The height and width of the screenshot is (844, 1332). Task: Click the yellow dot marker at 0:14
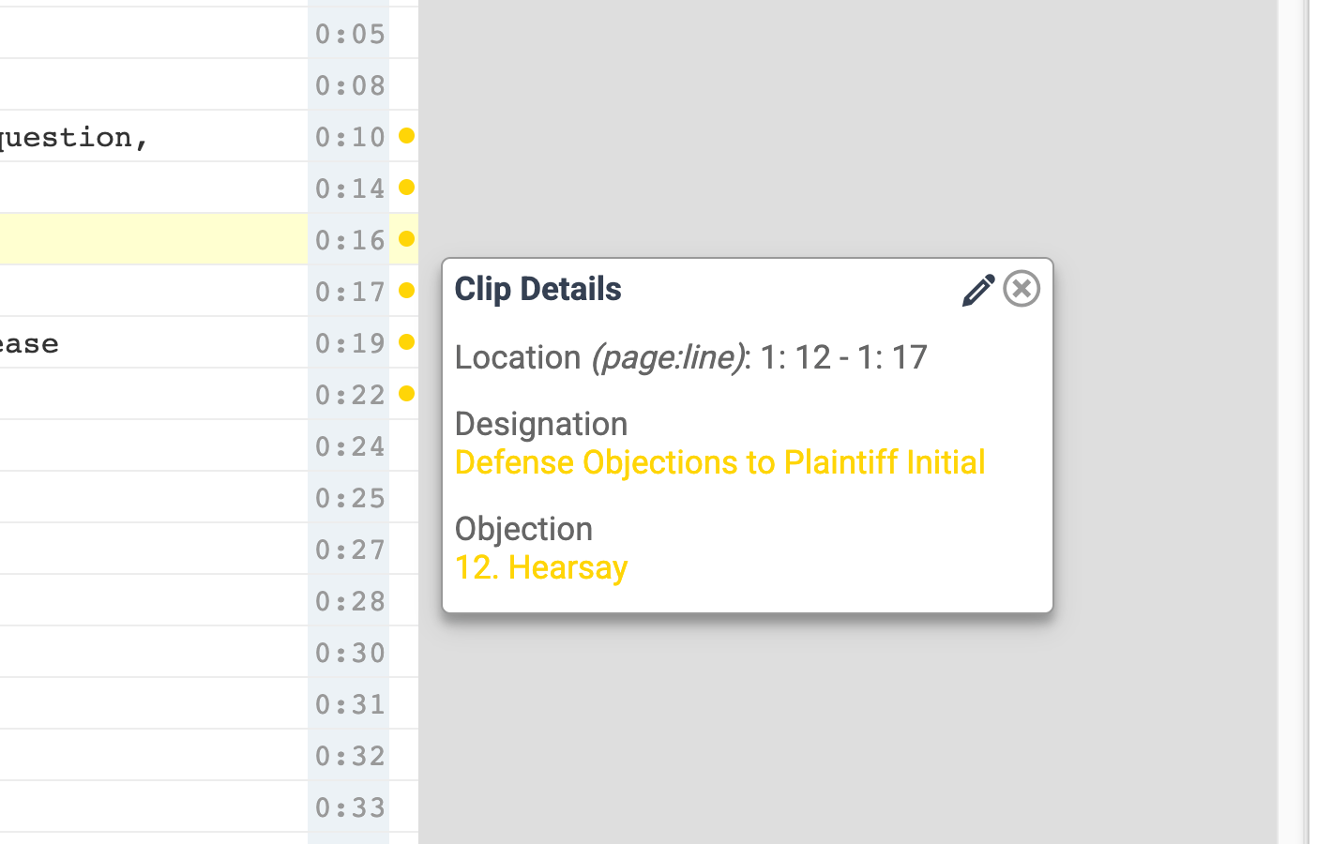[x=406, y=188]
